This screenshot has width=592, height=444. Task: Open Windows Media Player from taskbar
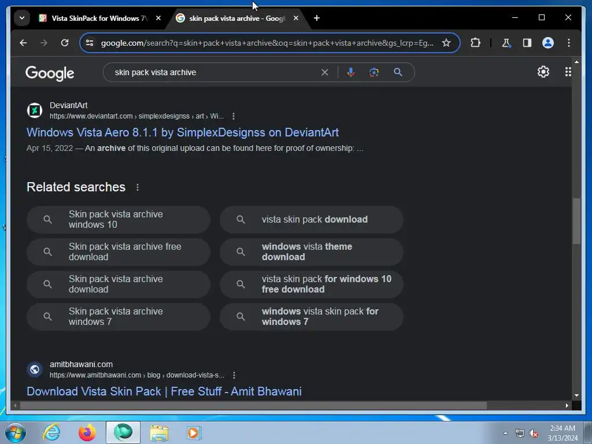194,432
